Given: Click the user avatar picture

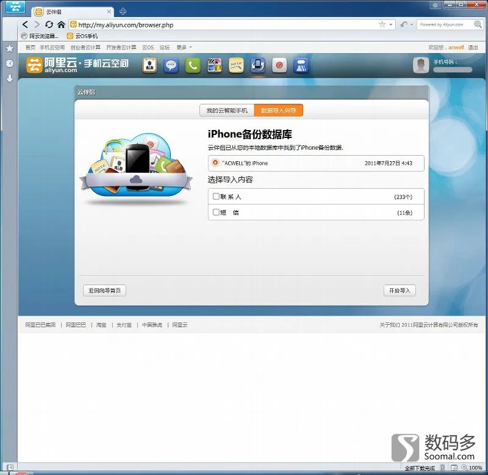Looking at the screenshot, I should coord(421,65).
